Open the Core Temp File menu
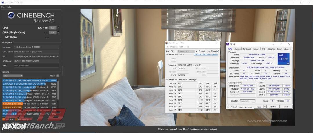Screen dimensions: 313x133 click(x=167, y=47)
